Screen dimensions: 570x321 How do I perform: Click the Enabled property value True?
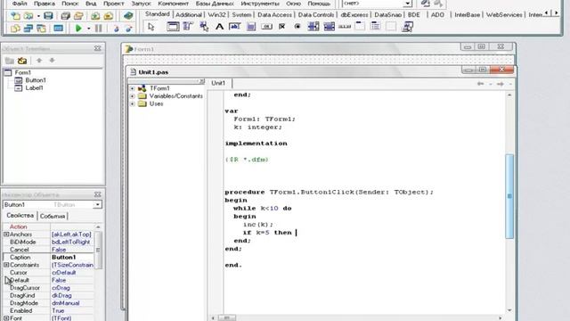[x=72, y=311]
